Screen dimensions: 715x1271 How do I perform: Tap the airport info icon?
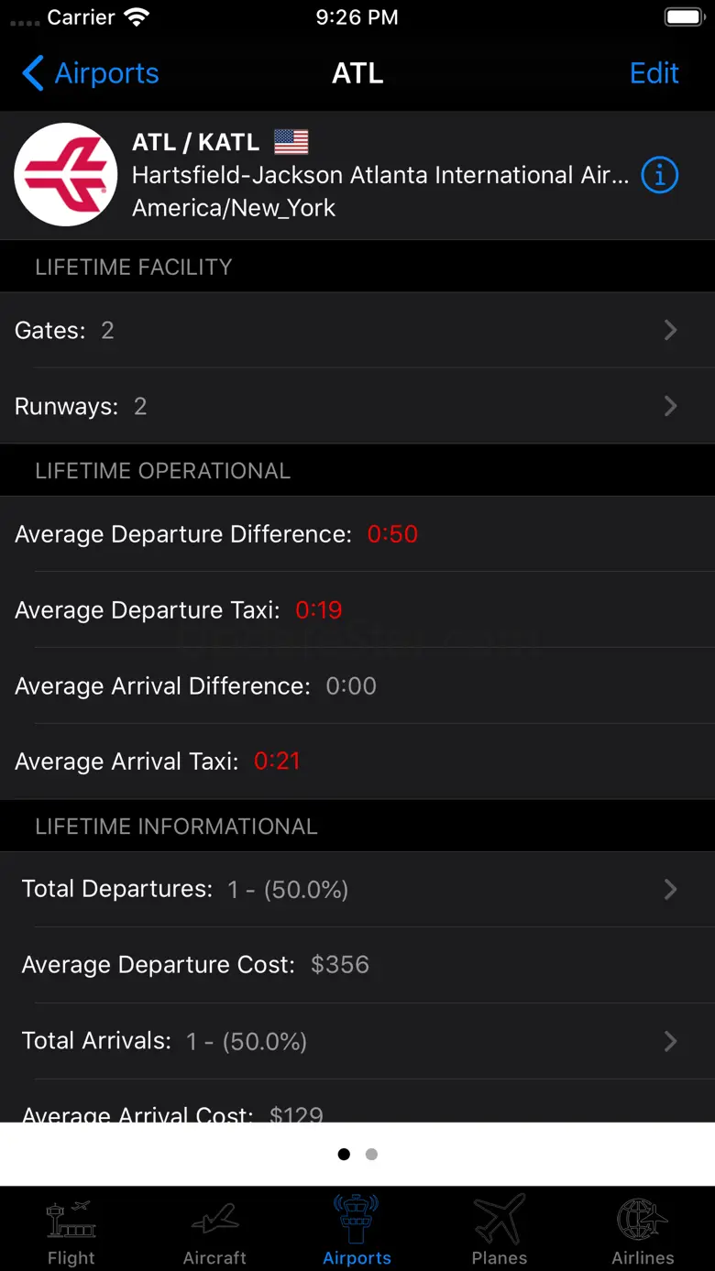click(659, 175)
